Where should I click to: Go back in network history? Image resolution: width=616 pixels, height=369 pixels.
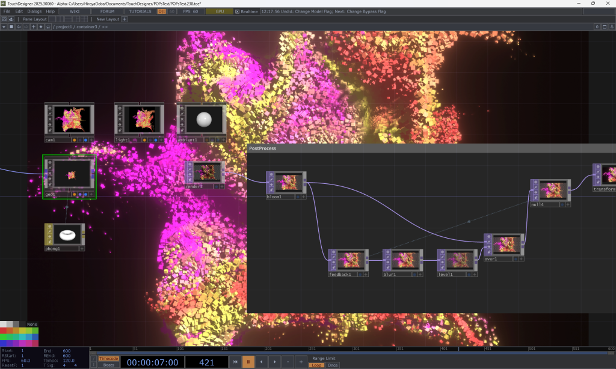click(x=19, y=26)
